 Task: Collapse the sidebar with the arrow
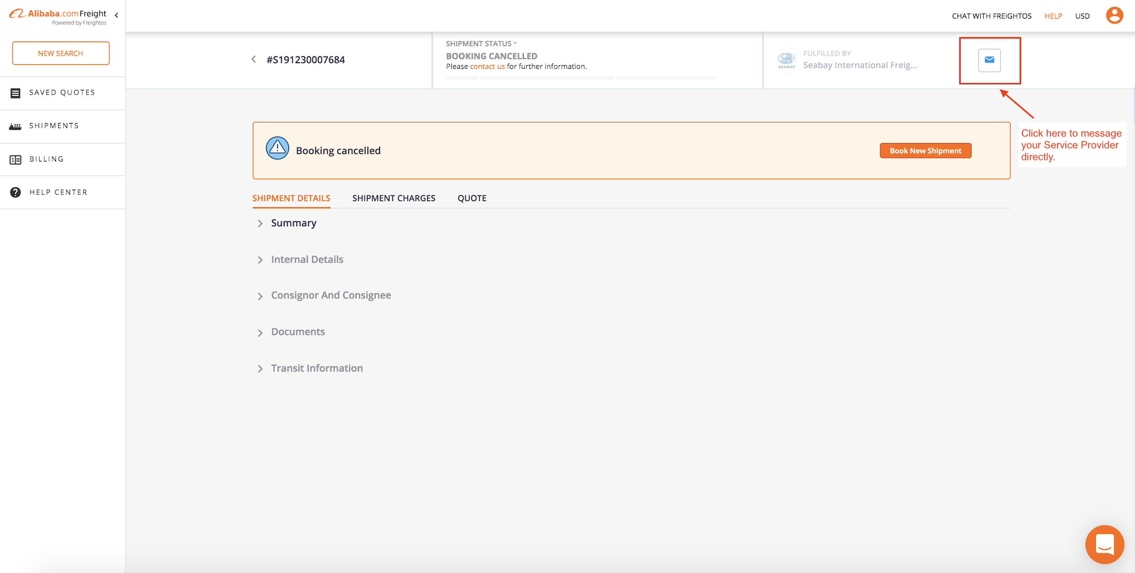tap(117, 15)
